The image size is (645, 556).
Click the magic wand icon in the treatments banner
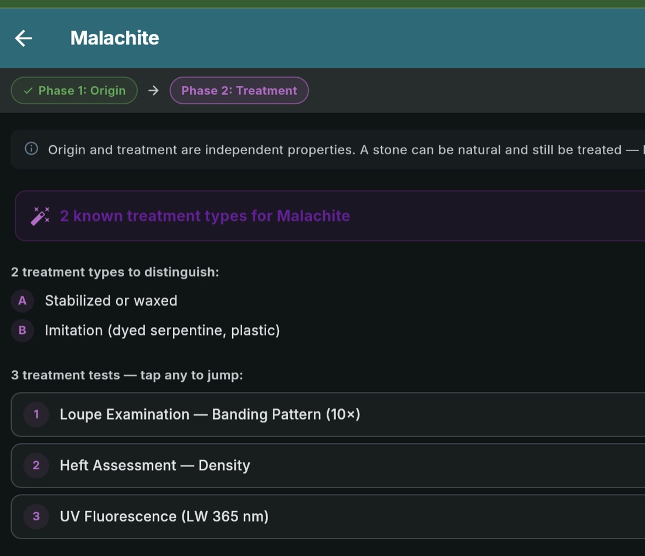point(39,216)
